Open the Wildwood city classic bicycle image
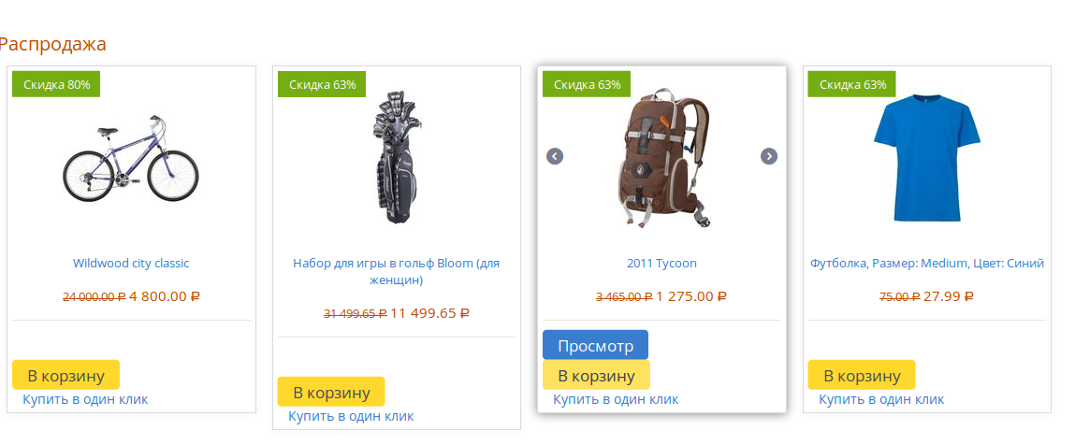The height and width of the screenshot is (445, 1075). click(x=131, y=159)
